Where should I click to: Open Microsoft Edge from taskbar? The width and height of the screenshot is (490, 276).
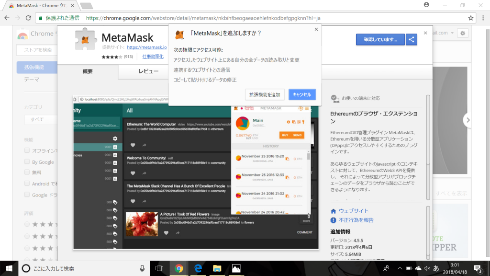[x=198, y=268]
